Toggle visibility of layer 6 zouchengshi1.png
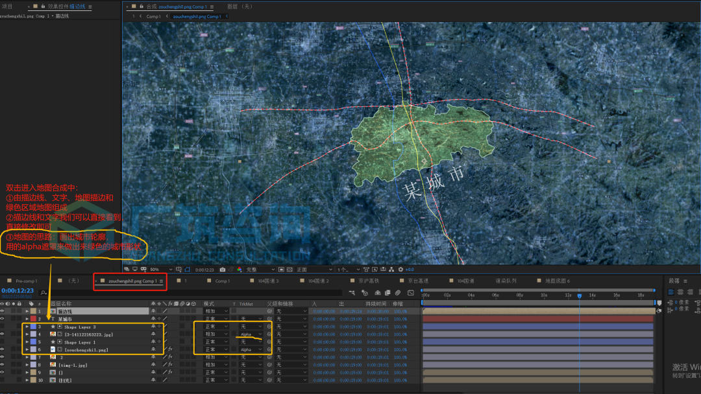This screenshot has width=701, height=394. (x=2, y=349)
